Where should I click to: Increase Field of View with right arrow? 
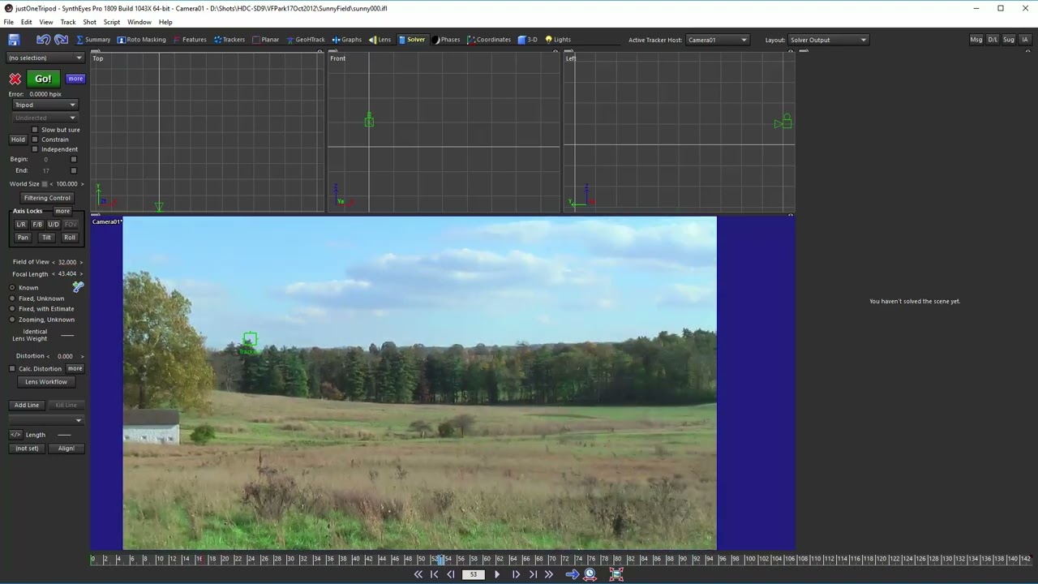[x=81, y=262]
